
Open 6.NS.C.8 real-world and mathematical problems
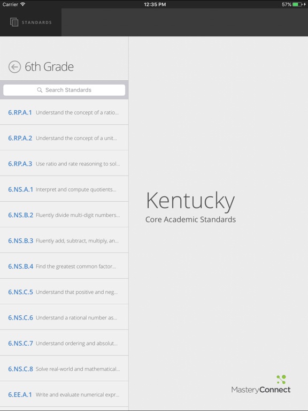pyautogui.click(x=64, y=369)
